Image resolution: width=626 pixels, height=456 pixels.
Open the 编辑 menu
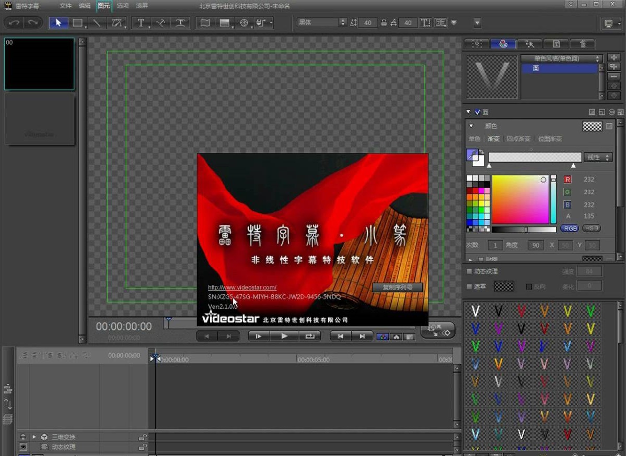pyautogui.click(x=84, y=6)
